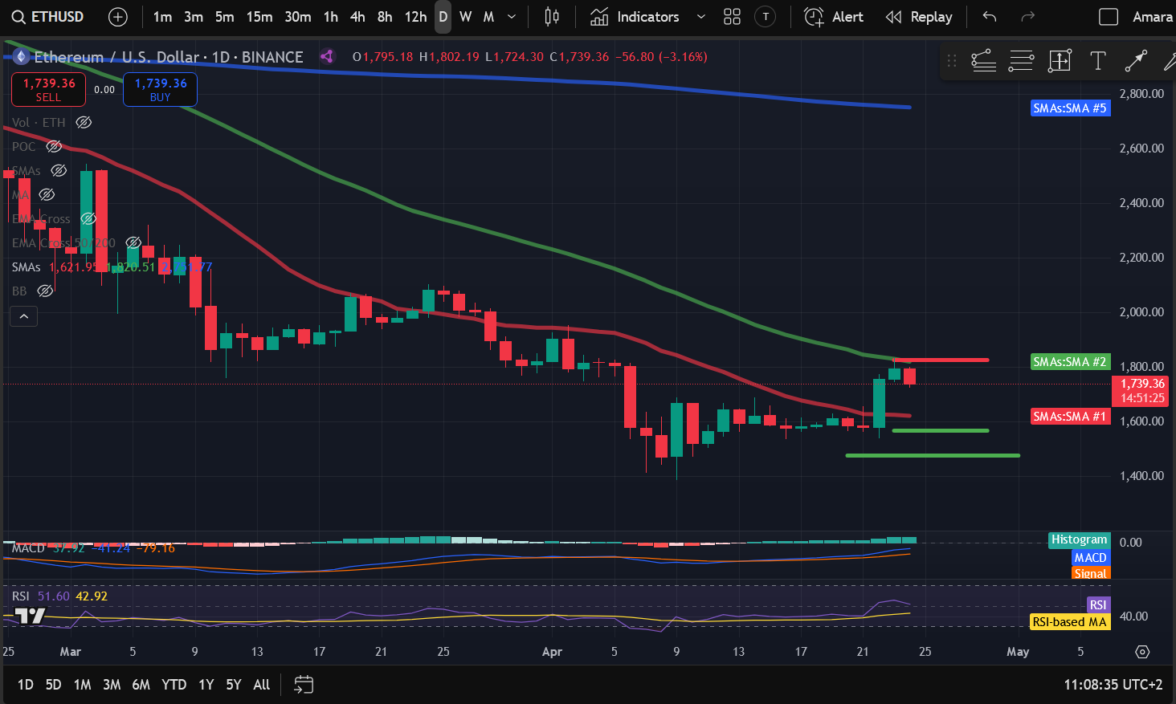The image size is (1176, 704).
Task: Show the hidden POC indicator
Action: [x=54, y=147]
